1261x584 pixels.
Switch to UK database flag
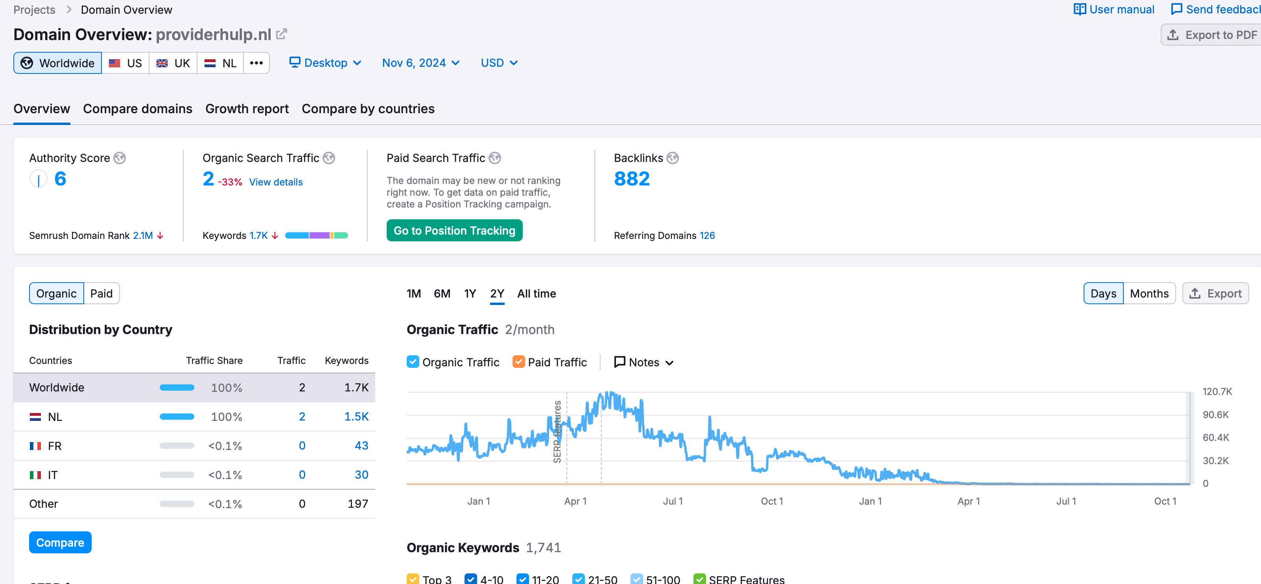(x=173, y=63)
